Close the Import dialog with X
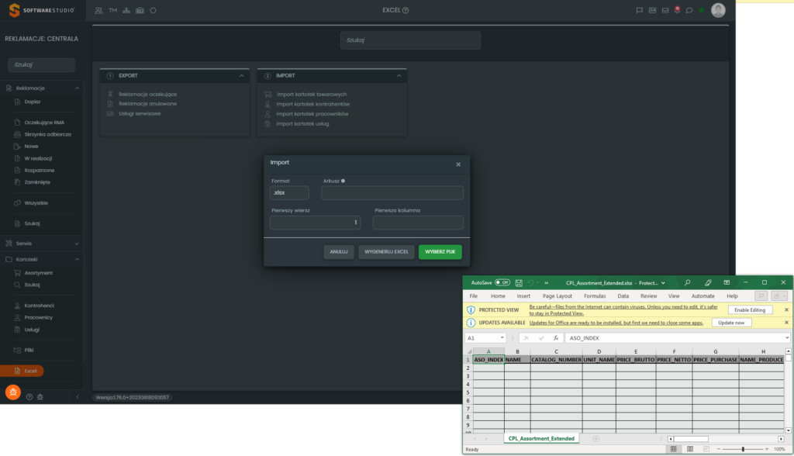794x456 pixels. [458, 164]
